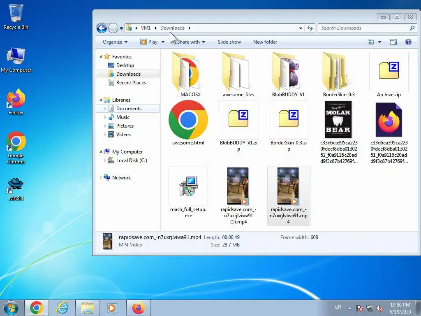Collapse the Libraries tree group
This screenshot has height=316, width=421.
(101, 100)
